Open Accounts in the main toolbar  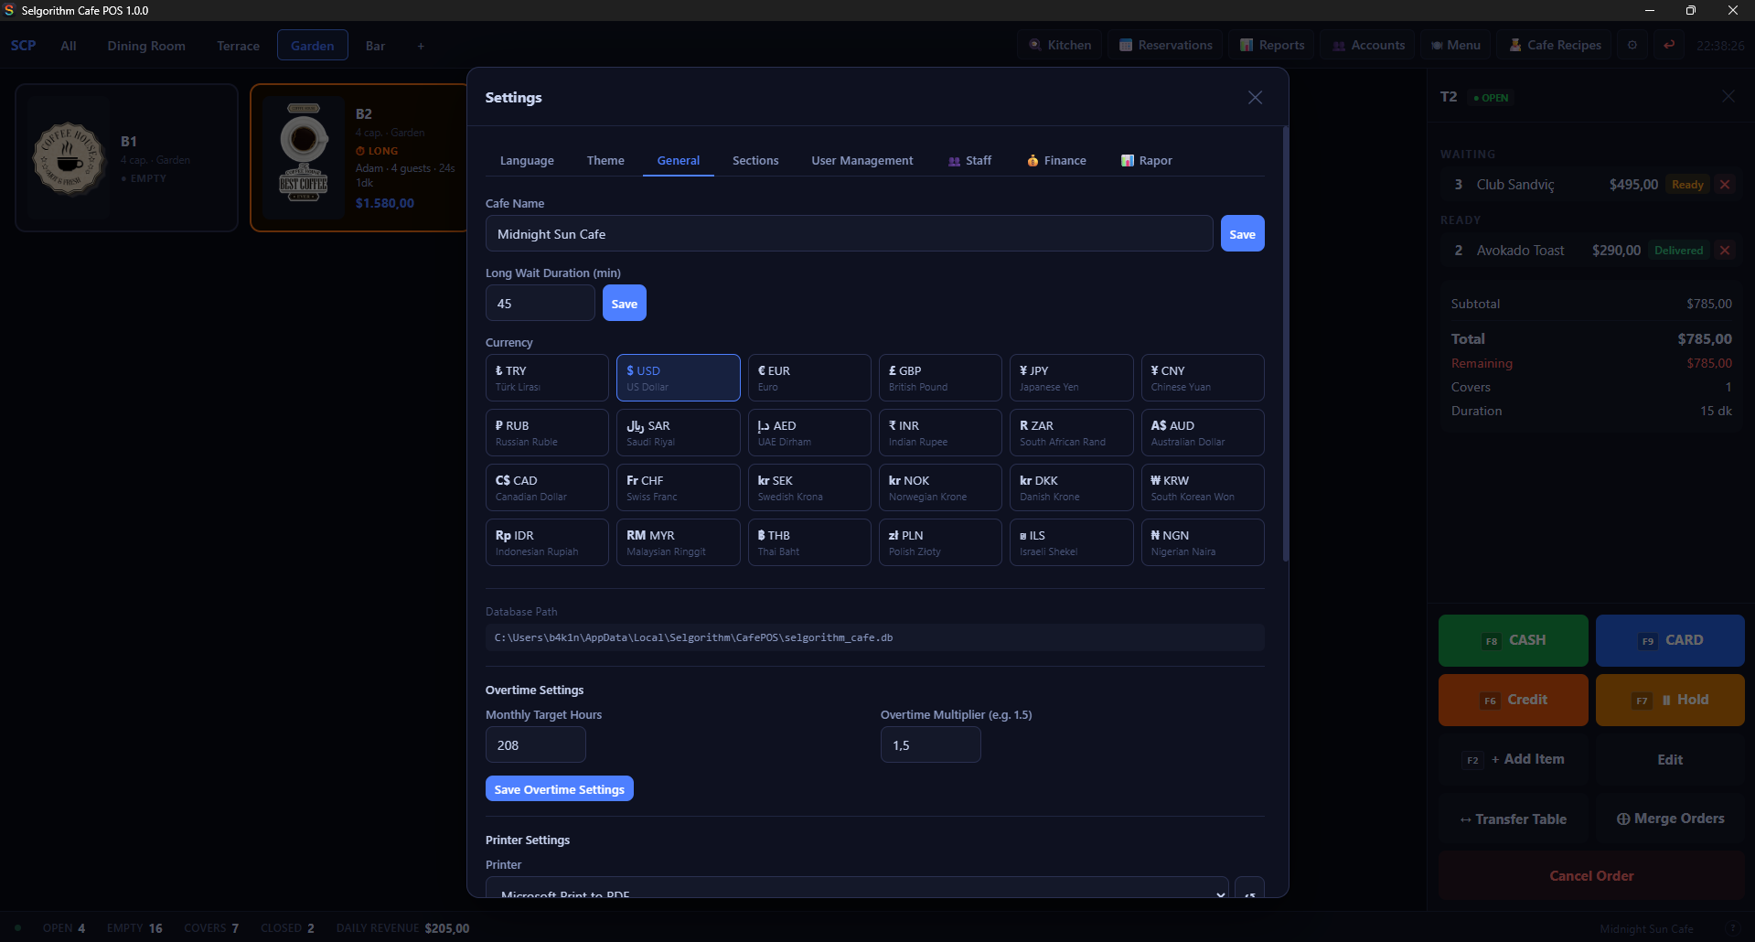pos(1368,45)
